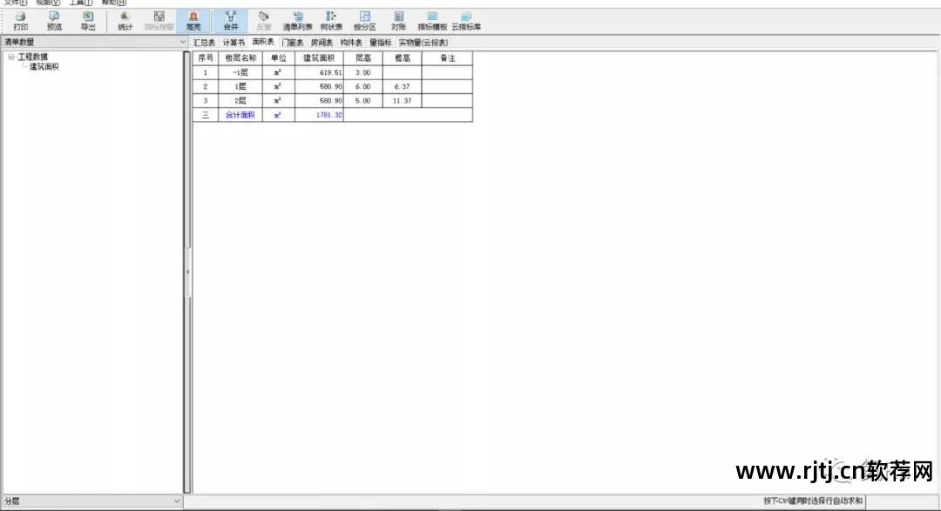Switch to the 量指标 tab

coord(381,43)
